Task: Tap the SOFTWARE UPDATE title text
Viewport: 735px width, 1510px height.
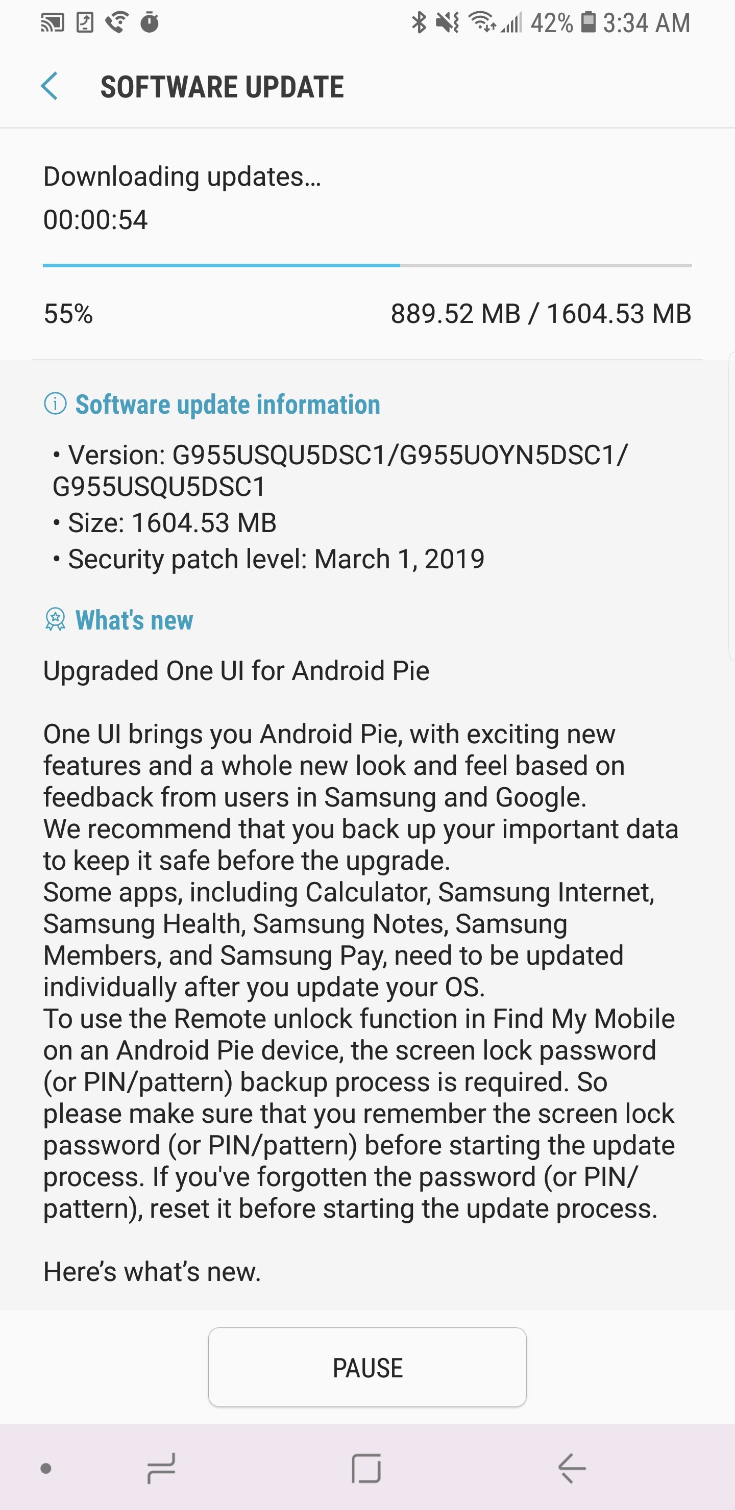Action: 223,87
